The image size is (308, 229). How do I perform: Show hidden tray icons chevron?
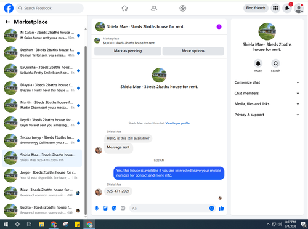[x=268, y=224]
